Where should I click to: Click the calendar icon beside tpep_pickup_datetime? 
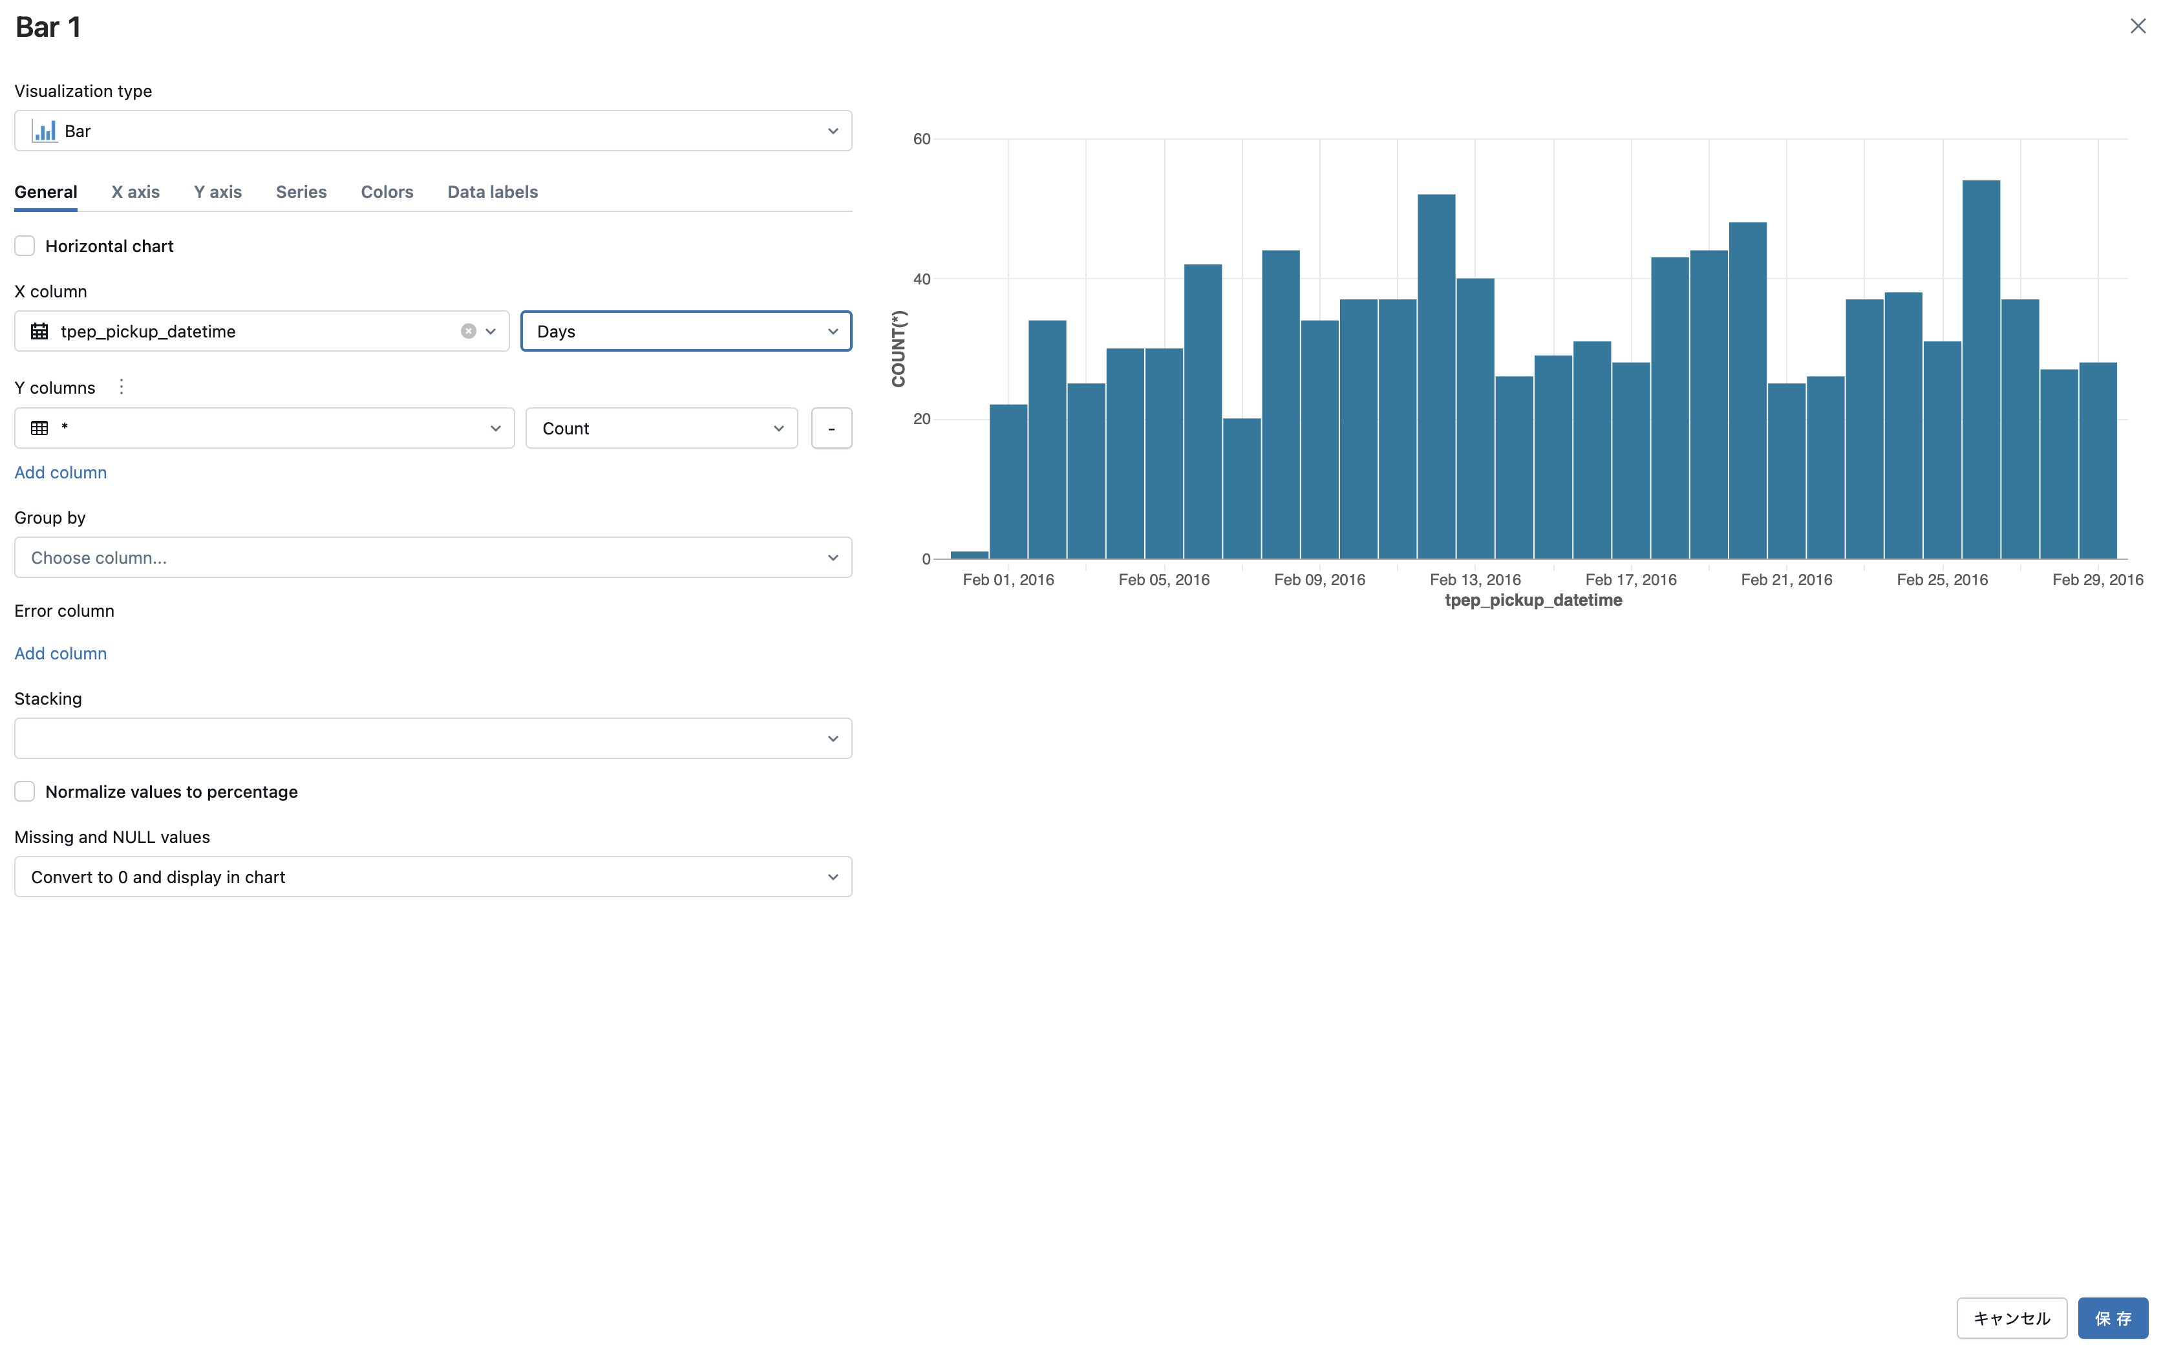coord(39,332)
